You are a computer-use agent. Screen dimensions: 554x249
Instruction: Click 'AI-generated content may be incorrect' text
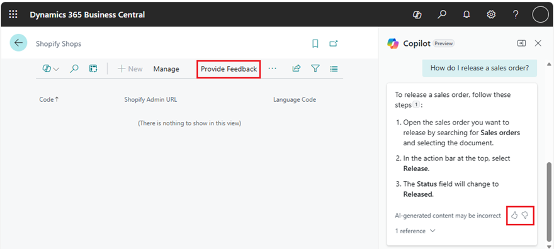click(448, 215)
